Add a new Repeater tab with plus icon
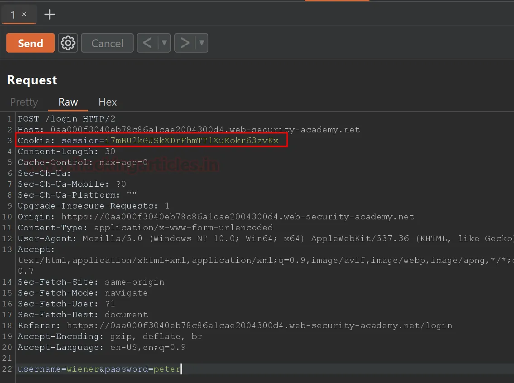Image resolution: width=514 pixels, height=383 pixels. (49, 15)
